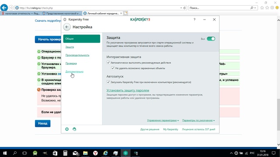Open 'Другие решения' link
Screen dimensions: 280x157
pos(150,130)
